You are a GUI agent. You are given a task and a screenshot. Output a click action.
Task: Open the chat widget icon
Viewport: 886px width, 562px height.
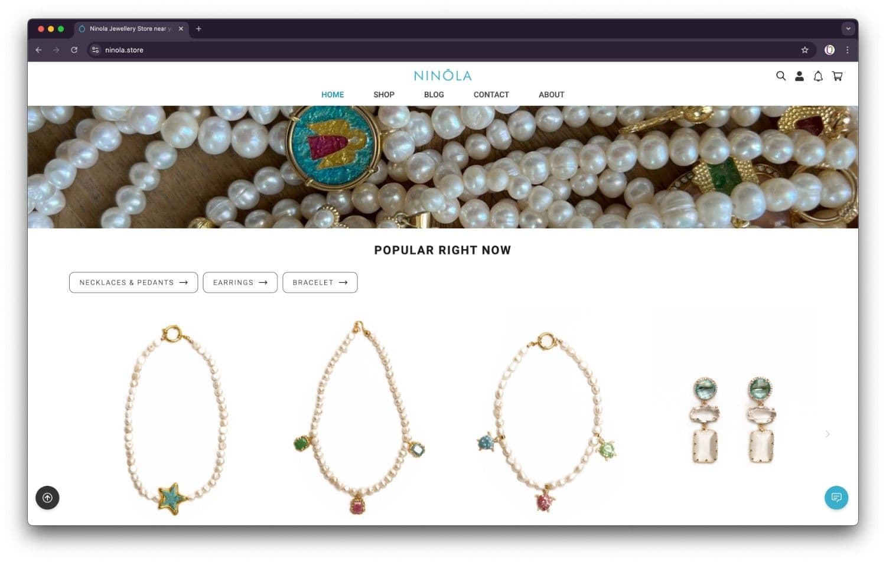[x=836, y=498]
